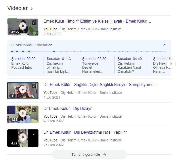Viewport: 179px width, 163px height.
Task: Show next key moments with right arrow button
Action: tap(171, 64)
